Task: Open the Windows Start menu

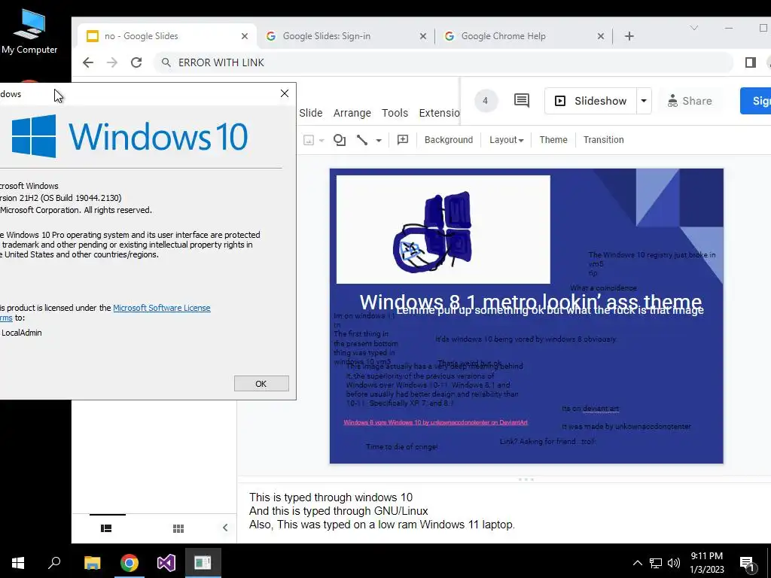Action: [x=18, y=563]
